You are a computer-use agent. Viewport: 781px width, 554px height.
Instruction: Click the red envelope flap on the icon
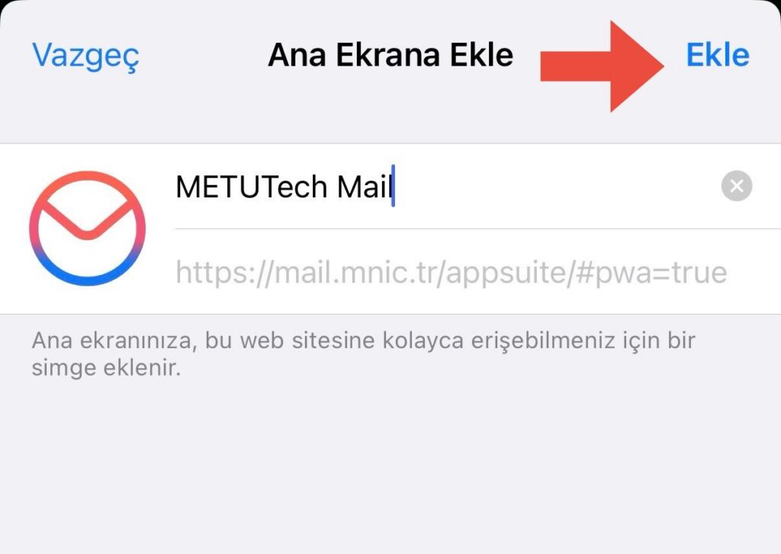87,218
